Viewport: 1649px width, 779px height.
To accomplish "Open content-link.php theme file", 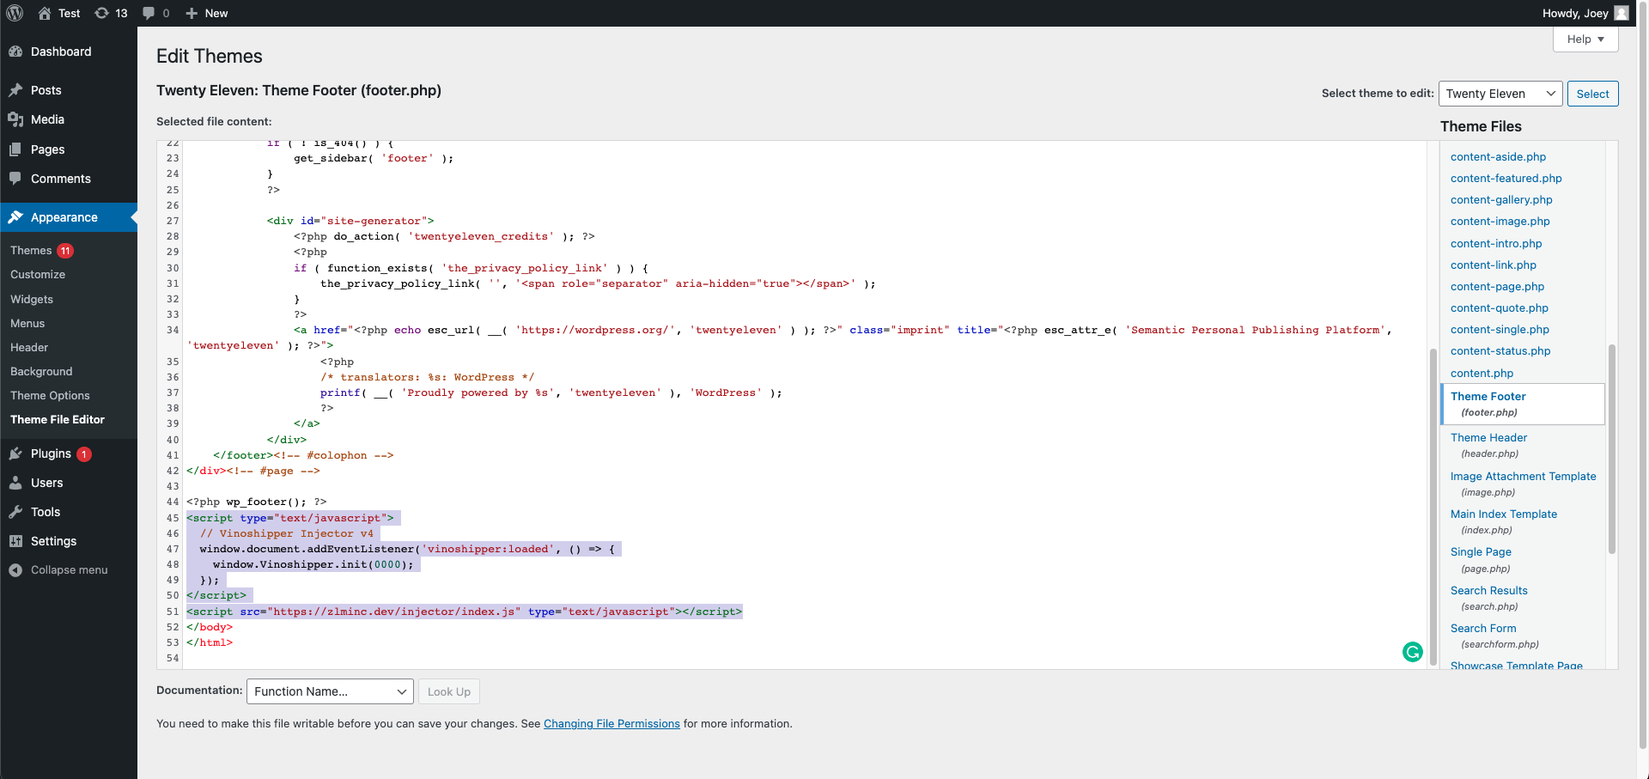I will [1494, 265].
